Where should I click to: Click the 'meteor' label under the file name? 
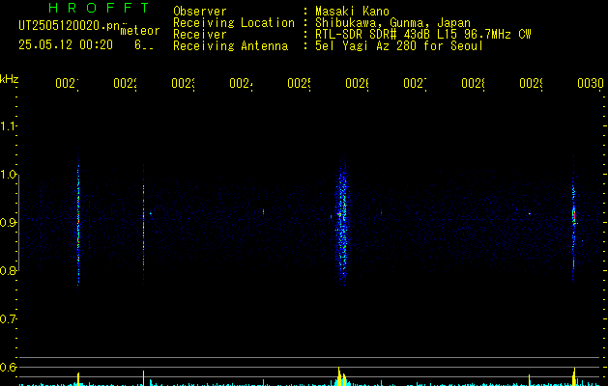coord(140,31)
